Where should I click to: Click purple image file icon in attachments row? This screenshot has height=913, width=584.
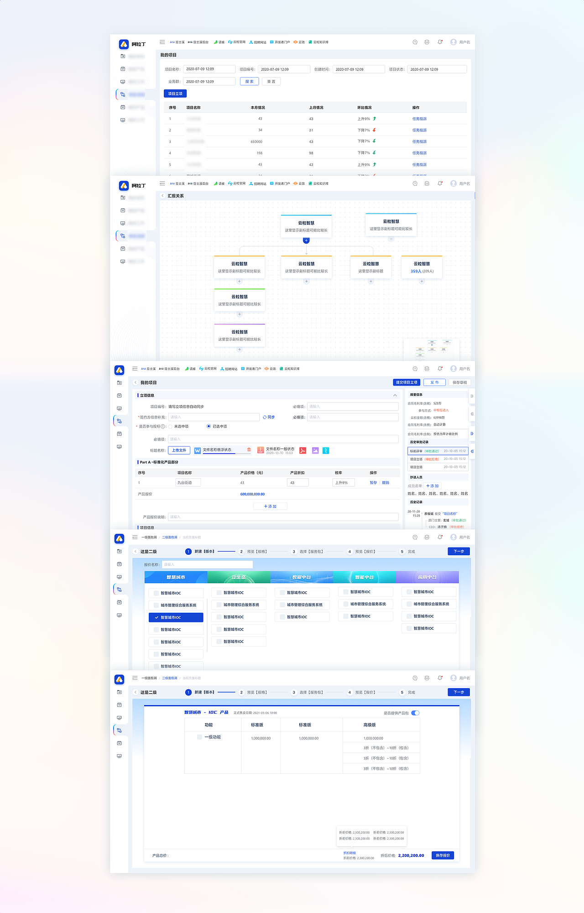tap(315, 451)
